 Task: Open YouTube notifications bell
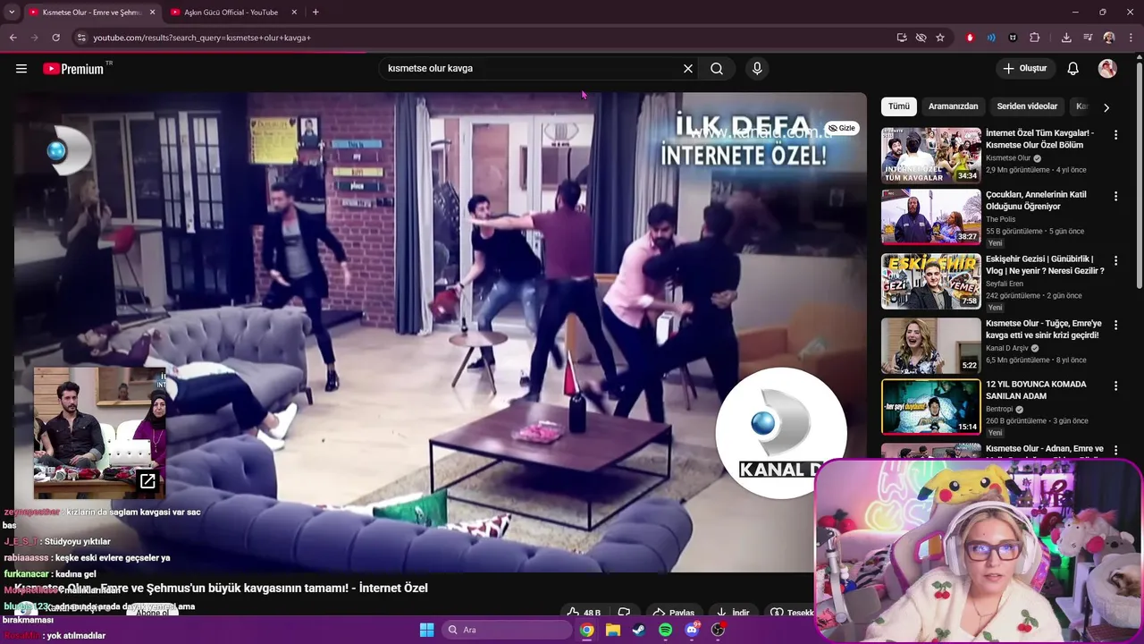click(1073, 69)
